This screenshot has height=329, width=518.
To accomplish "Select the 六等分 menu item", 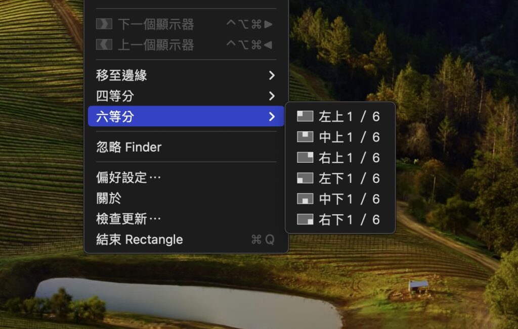I will [x=186, y=116].
